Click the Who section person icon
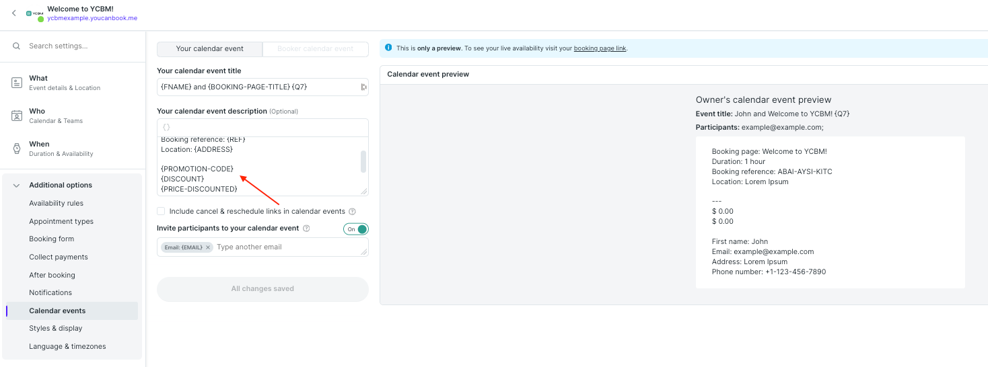The height and width of the screenshot is (367, 988). (x=17, y=116)
